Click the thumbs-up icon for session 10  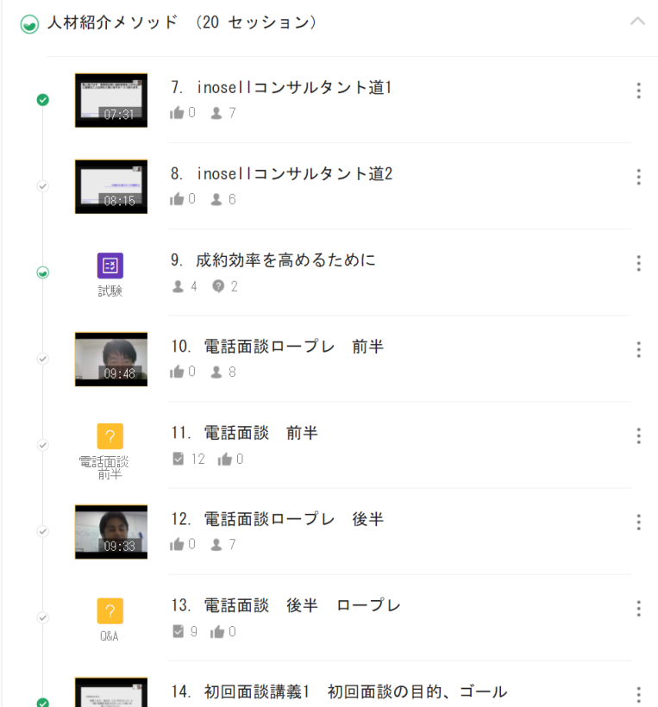[178, 372]
